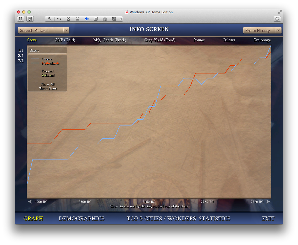Click the 3/1 layout option
Screen dimensions: 298x245
tap(21, 56)
